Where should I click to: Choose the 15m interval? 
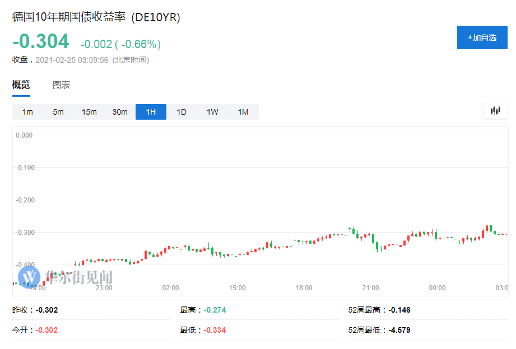(89, 112)
